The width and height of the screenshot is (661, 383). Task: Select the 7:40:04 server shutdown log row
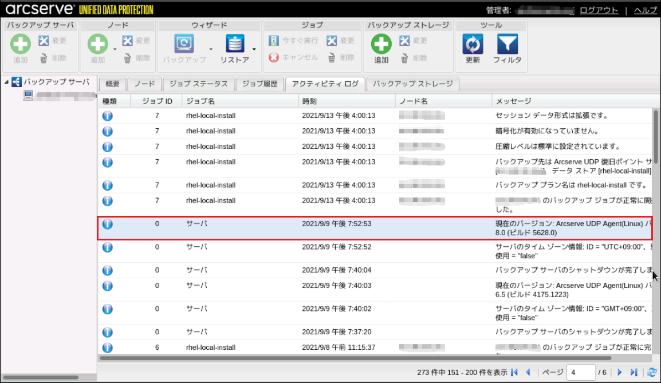[x=375, y=270]
